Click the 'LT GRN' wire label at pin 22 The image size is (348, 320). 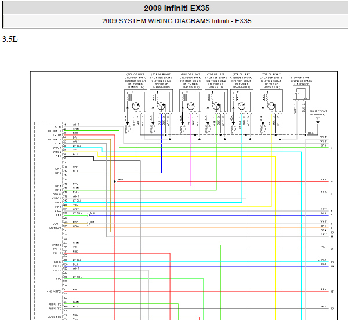pyautogui.click(x=78, y=213)
